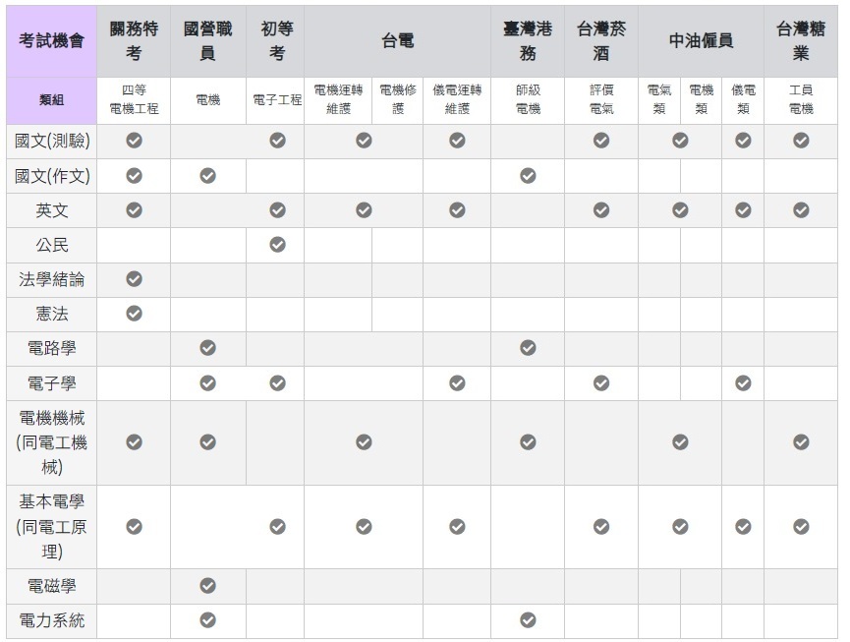850x642 pixels.
Task: Click the 電機機械 checkmark under 台灣糖業
Action: (801, 442)
